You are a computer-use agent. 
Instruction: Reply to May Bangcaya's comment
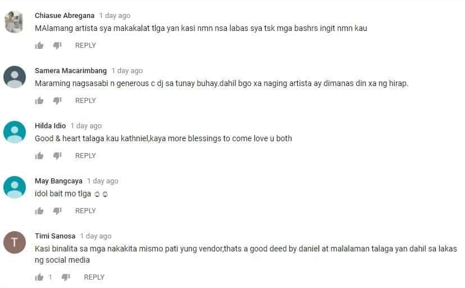pos(85,211)
